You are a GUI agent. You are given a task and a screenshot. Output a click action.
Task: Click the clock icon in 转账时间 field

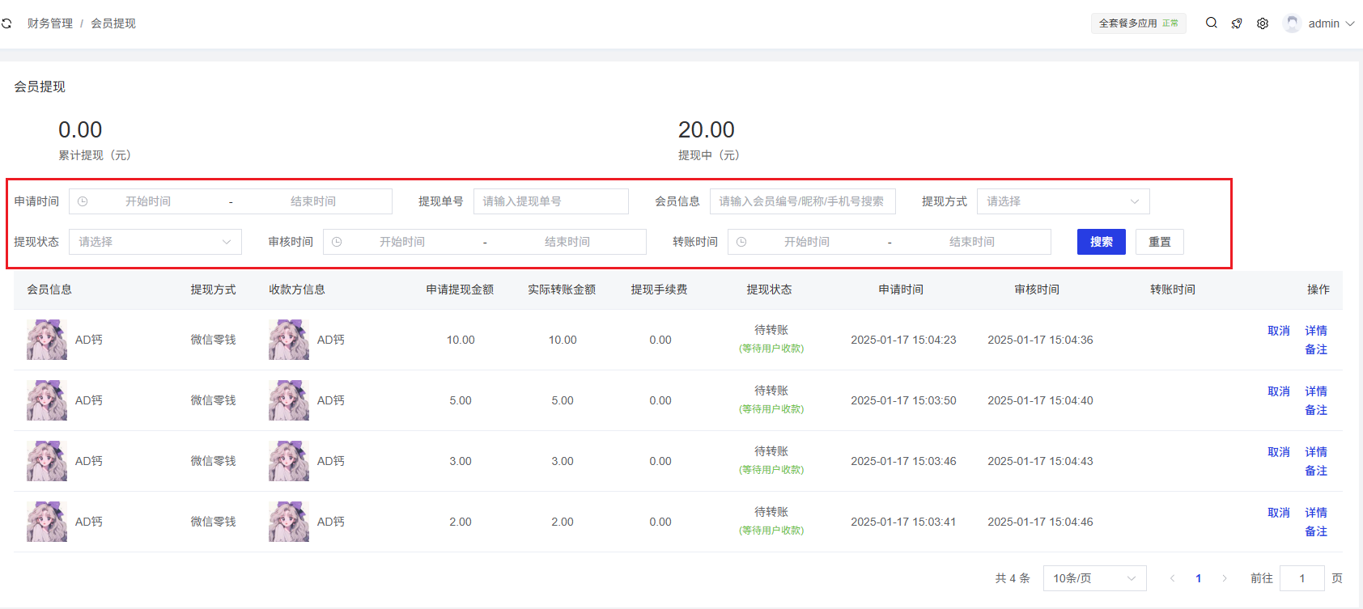[741, 242]
